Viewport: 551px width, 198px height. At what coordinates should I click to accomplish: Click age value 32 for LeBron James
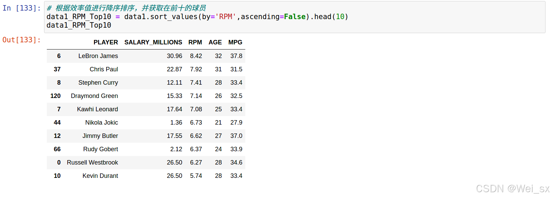pyautogui.click(x=218, y=56)
